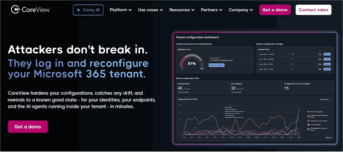343x152 pixels.
Task: Click the Align to baseline button
Action: (216, 65)
